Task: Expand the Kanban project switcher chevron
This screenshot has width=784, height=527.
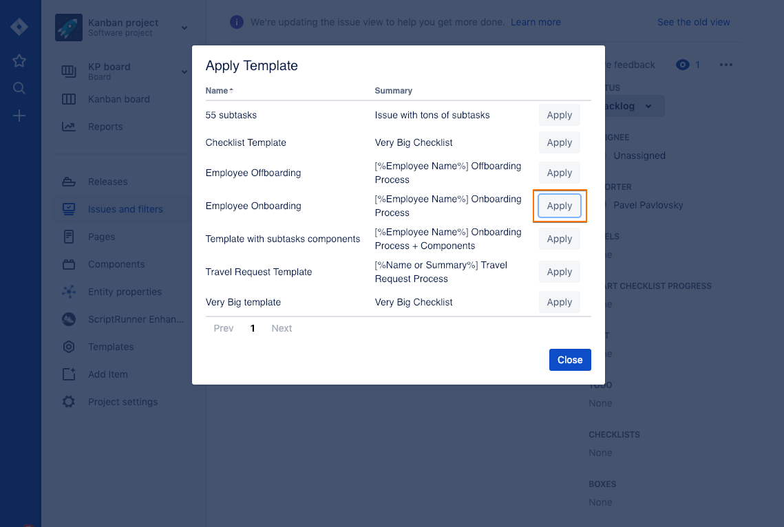Action: tap(184, 28)
